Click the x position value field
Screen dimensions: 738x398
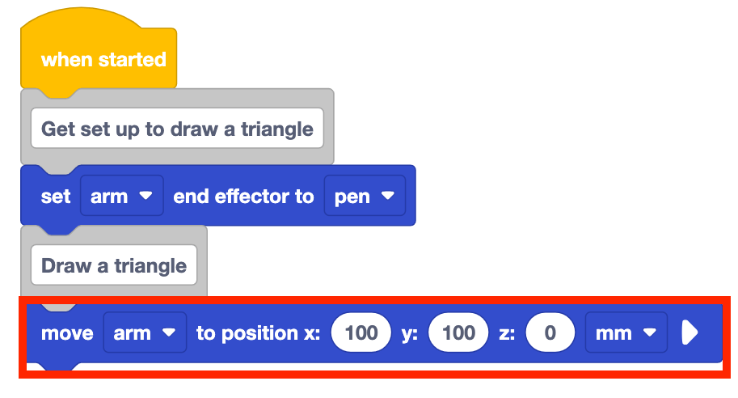click(x=361, y=333)
